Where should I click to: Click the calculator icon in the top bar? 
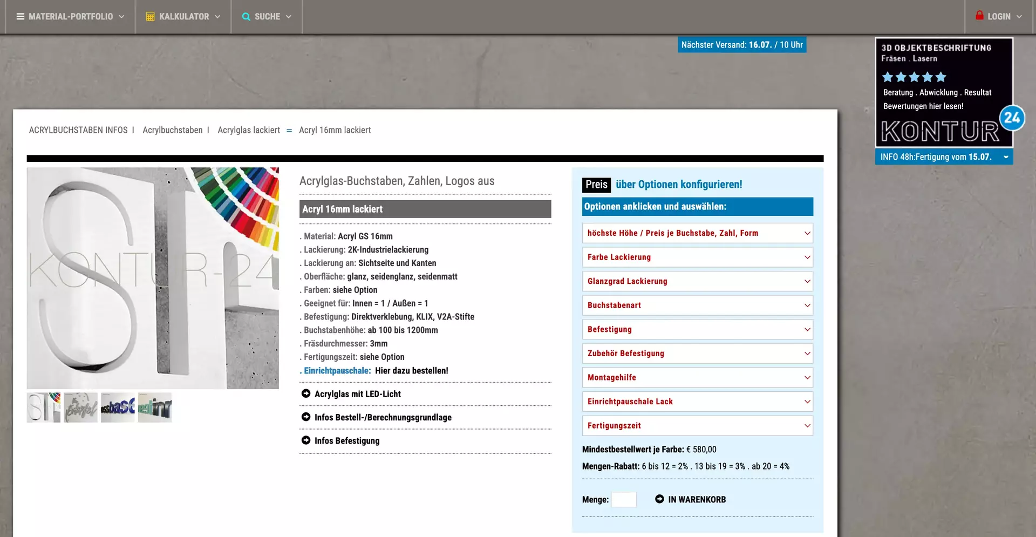[x=150, y=17]
